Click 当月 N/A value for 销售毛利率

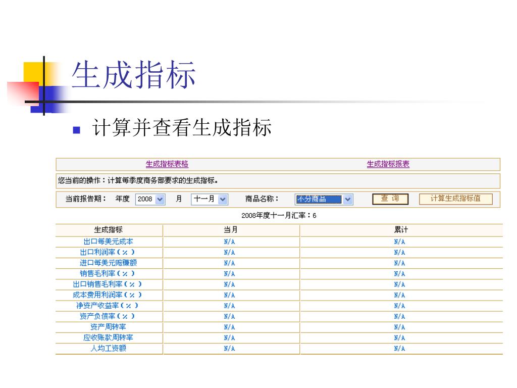click(x=230, y=274)
